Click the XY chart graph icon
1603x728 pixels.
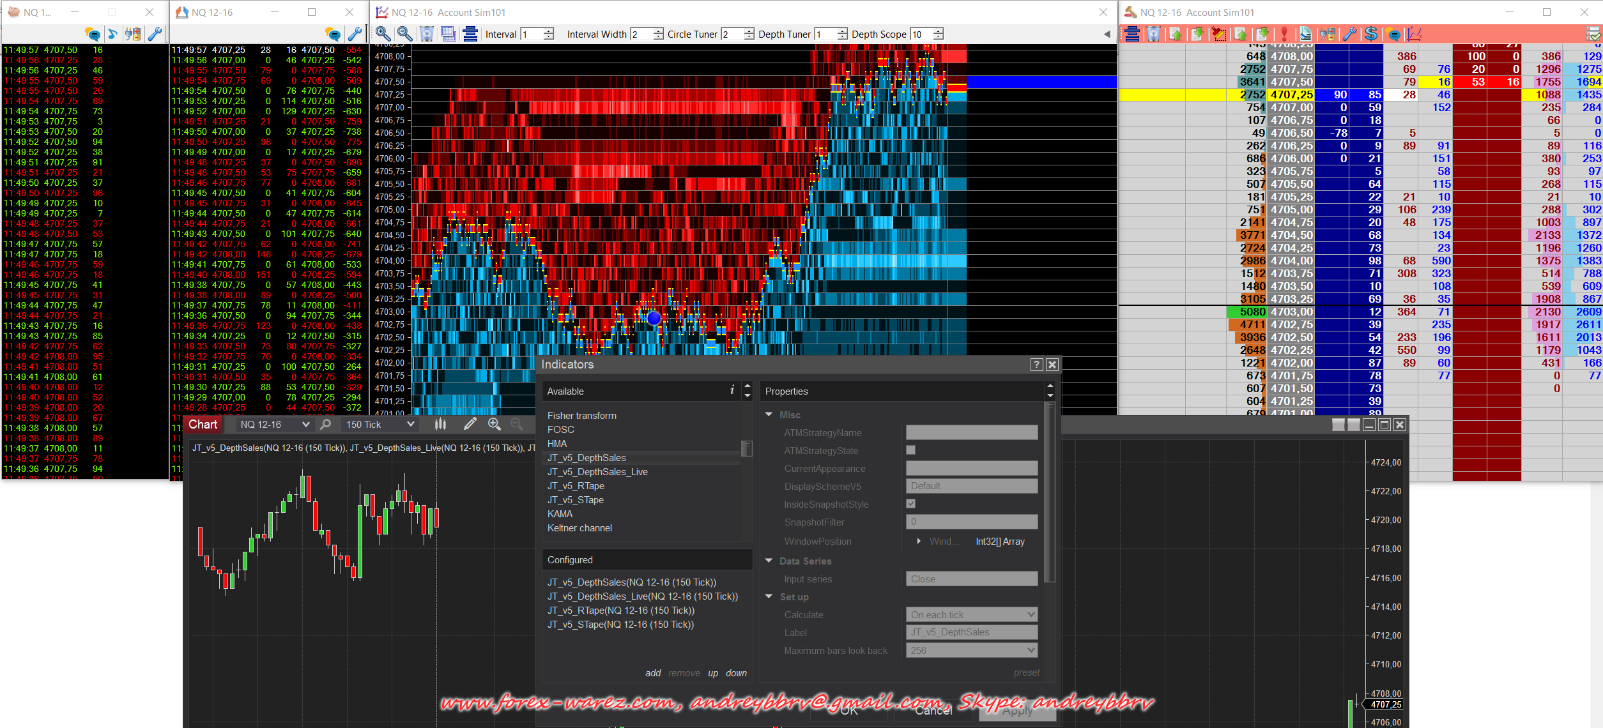point(1414,34)
